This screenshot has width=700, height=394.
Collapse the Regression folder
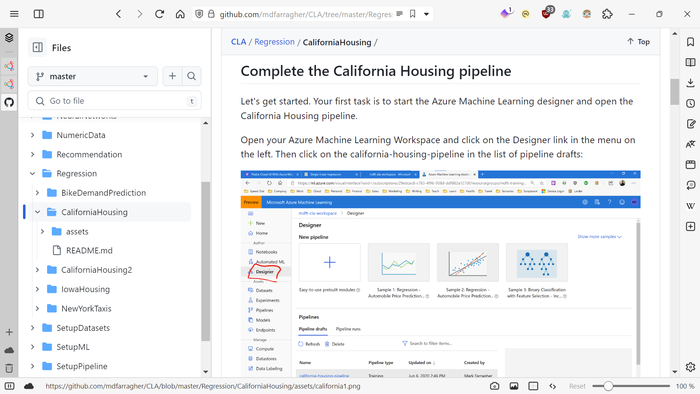tap(32, 173)
